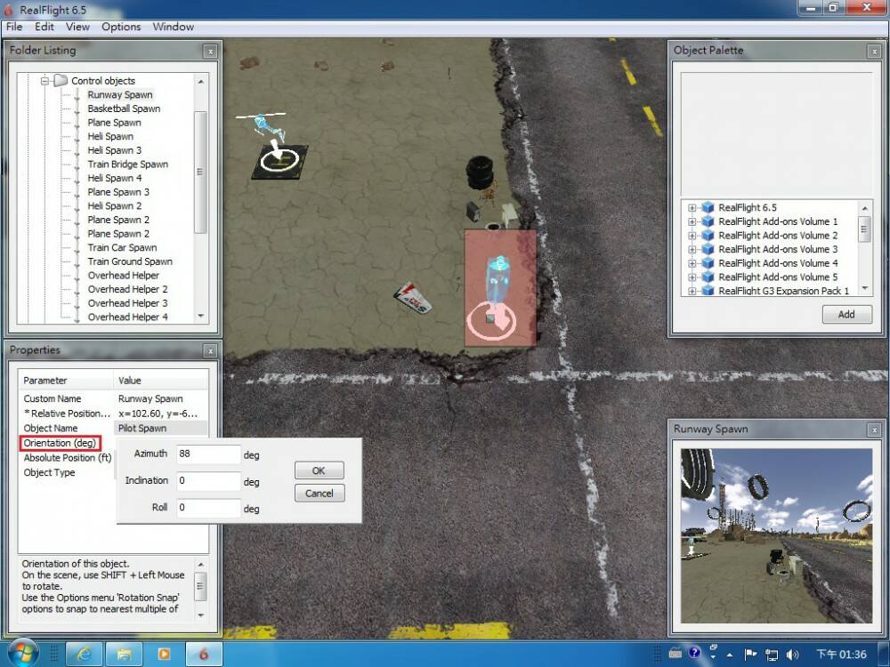Cancel the orientation dialog
Screen dimensions: 890x667
(x=319, y=494)
